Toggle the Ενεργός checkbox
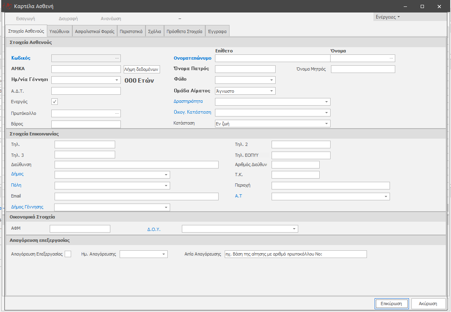 tap(55, 102)
